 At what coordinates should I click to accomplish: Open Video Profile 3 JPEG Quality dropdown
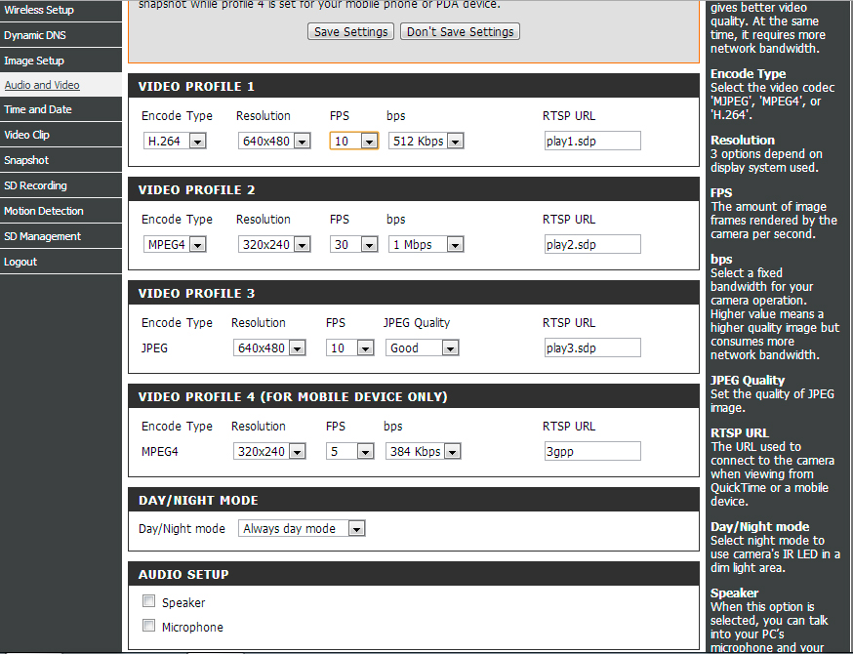click(x=423, y=347)
